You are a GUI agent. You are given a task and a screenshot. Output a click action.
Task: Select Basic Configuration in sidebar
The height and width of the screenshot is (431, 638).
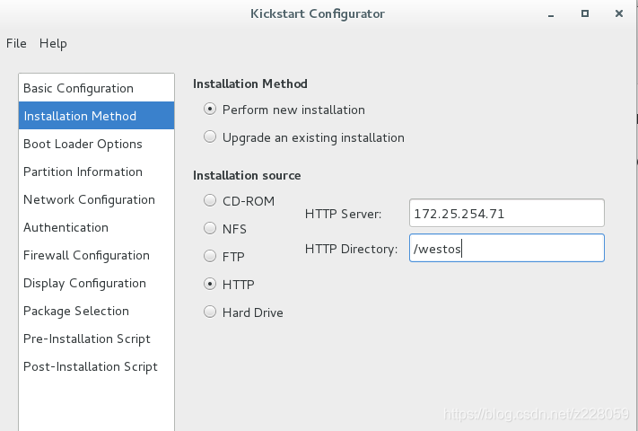(78, 88)
